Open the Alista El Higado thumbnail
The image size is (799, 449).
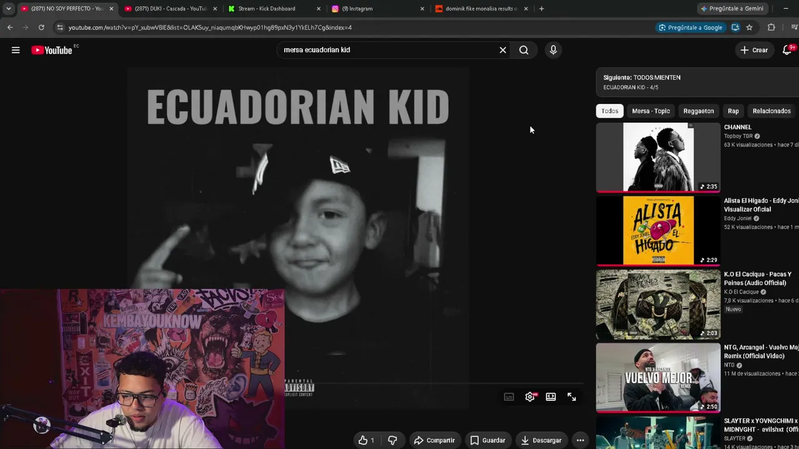[658, 231]
